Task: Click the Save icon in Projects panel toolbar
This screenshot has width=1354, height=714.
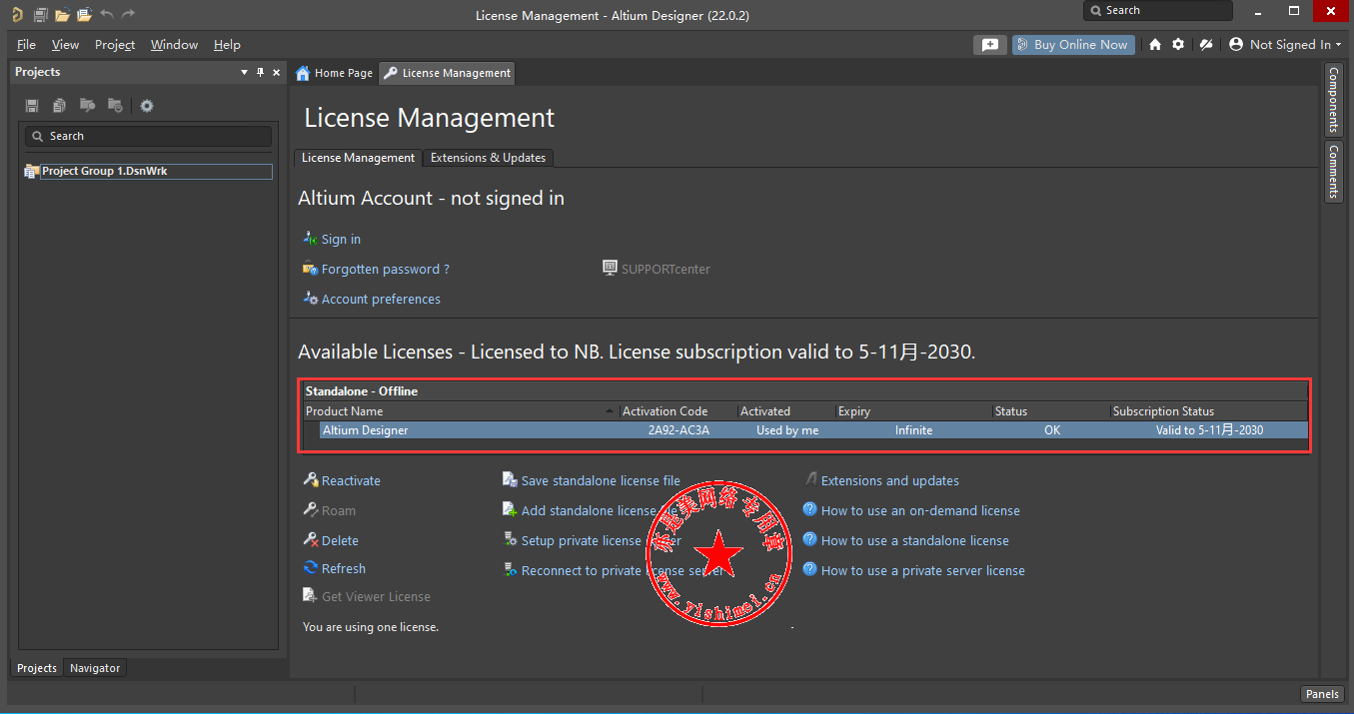Action: pos(32,106)
